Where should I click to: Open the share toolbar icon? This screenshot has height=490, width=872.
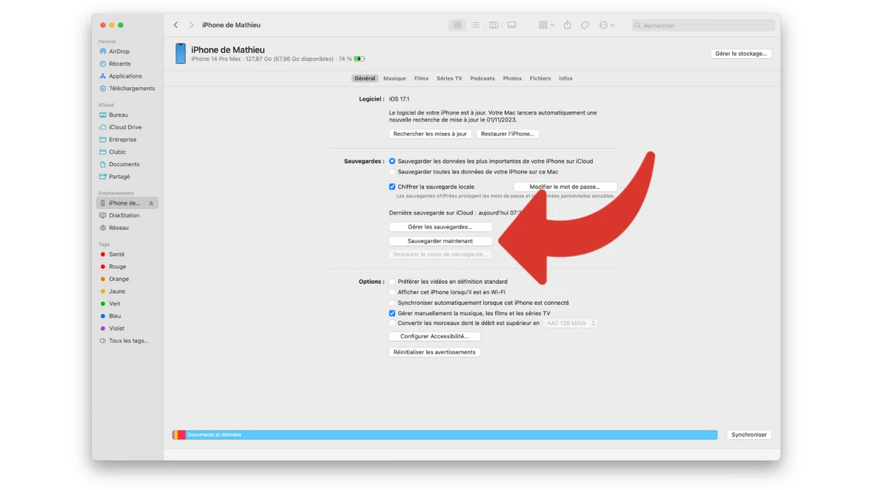point(568,25)
